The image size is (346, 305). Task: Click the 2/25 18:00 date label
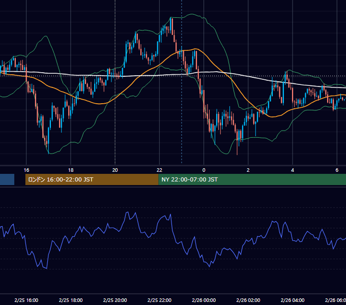[x=71, y=300]
